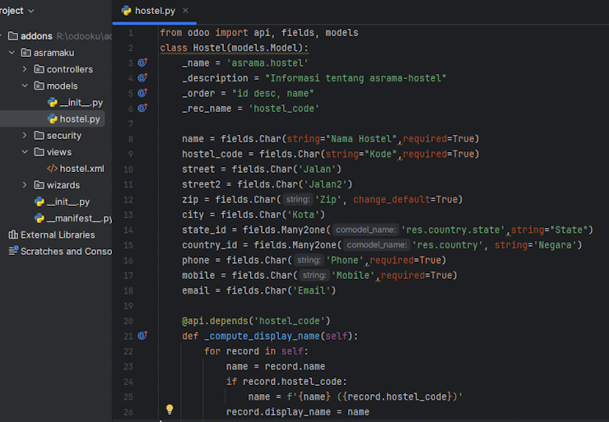Click the External Libraries icon

13,235
